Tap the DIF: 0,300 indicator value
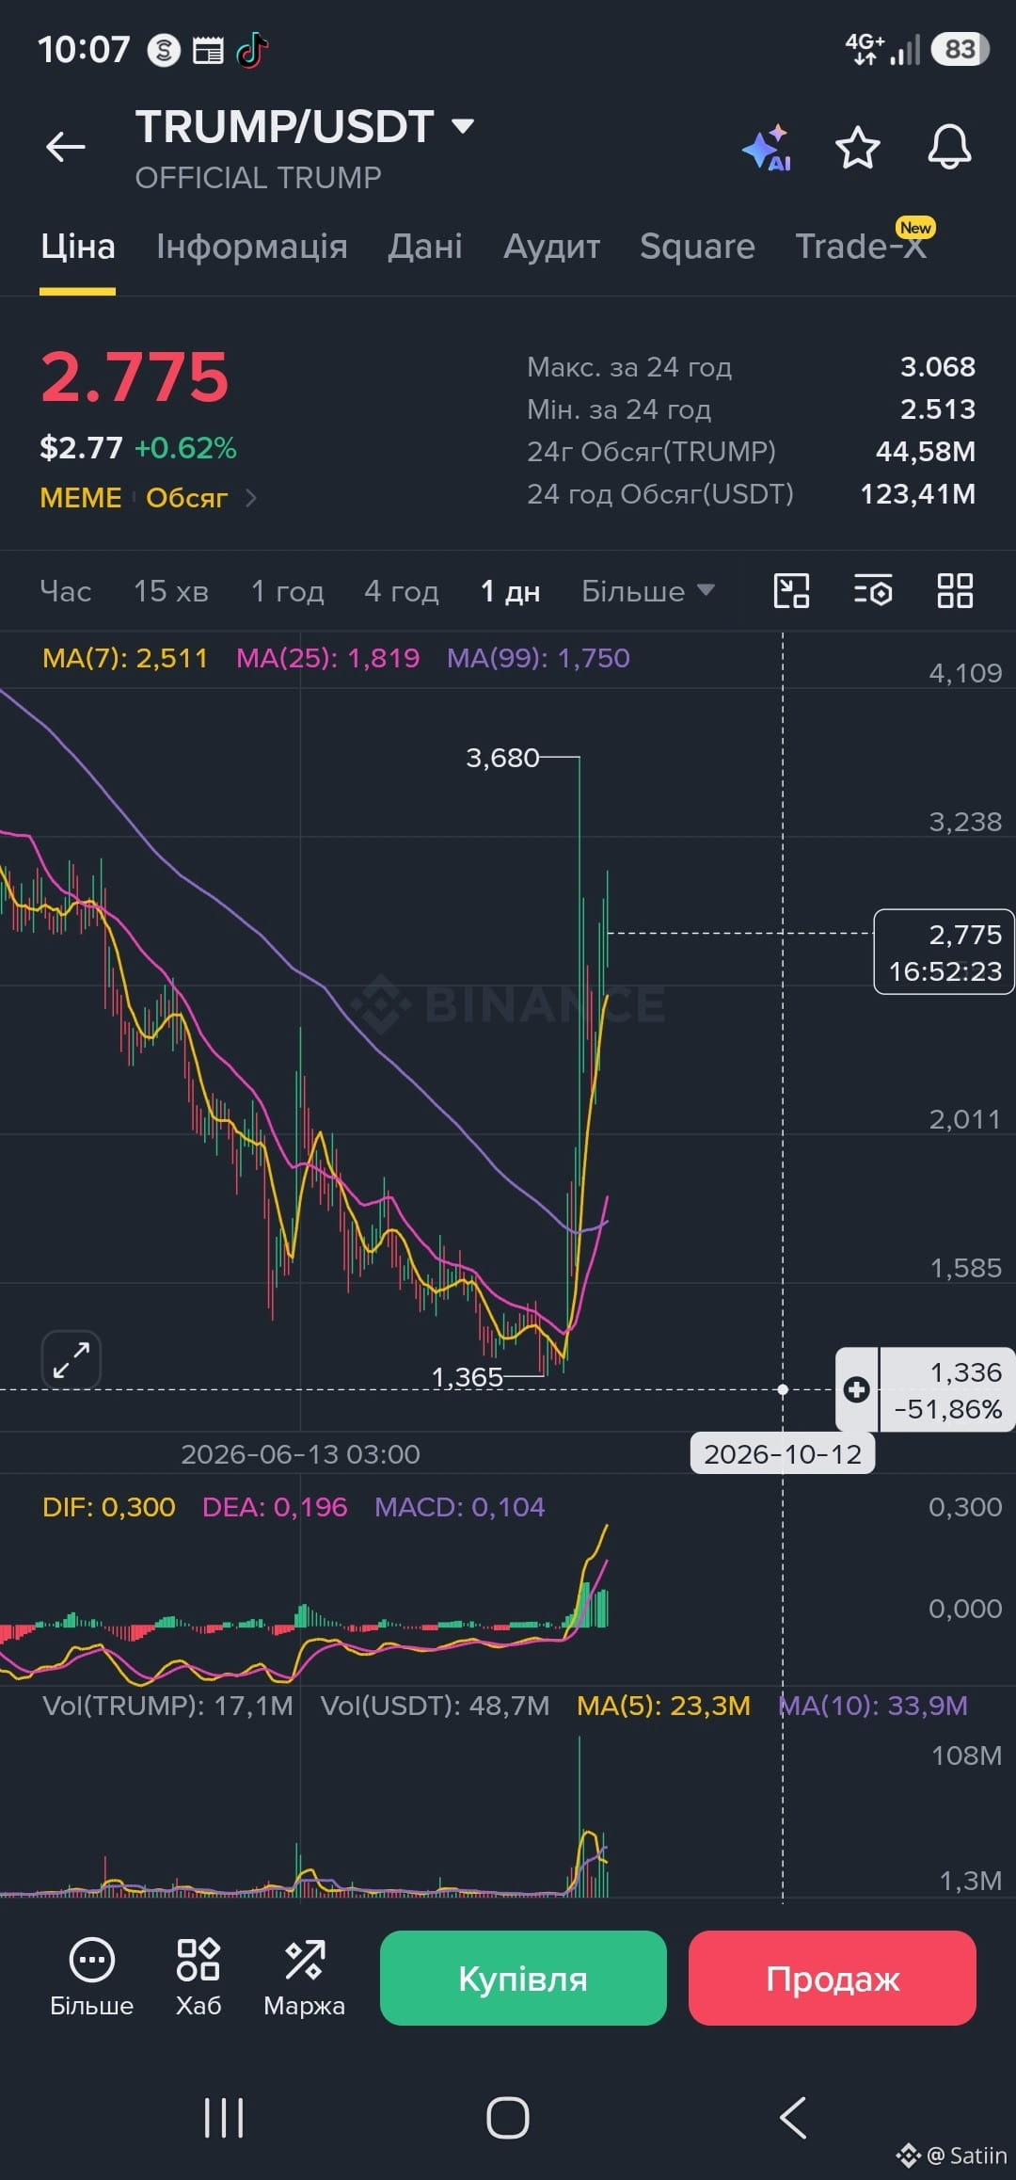The width and height of the screenshot is (1016, 2180). pos(109,1507)
